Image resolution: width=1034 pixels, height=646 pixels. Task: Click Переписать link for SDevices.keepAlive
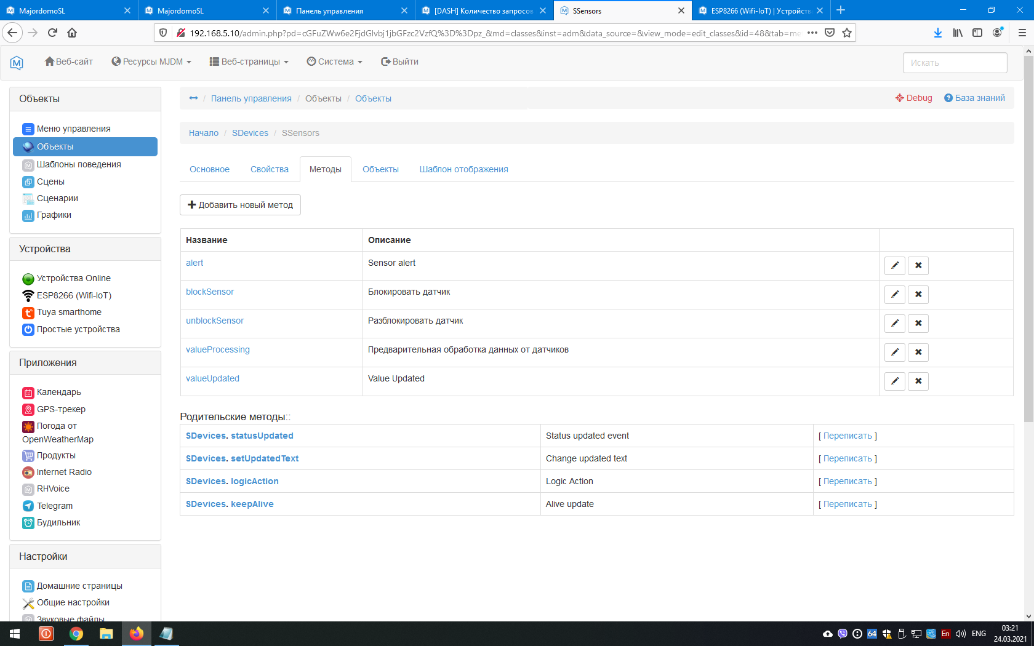coord(848,504)
